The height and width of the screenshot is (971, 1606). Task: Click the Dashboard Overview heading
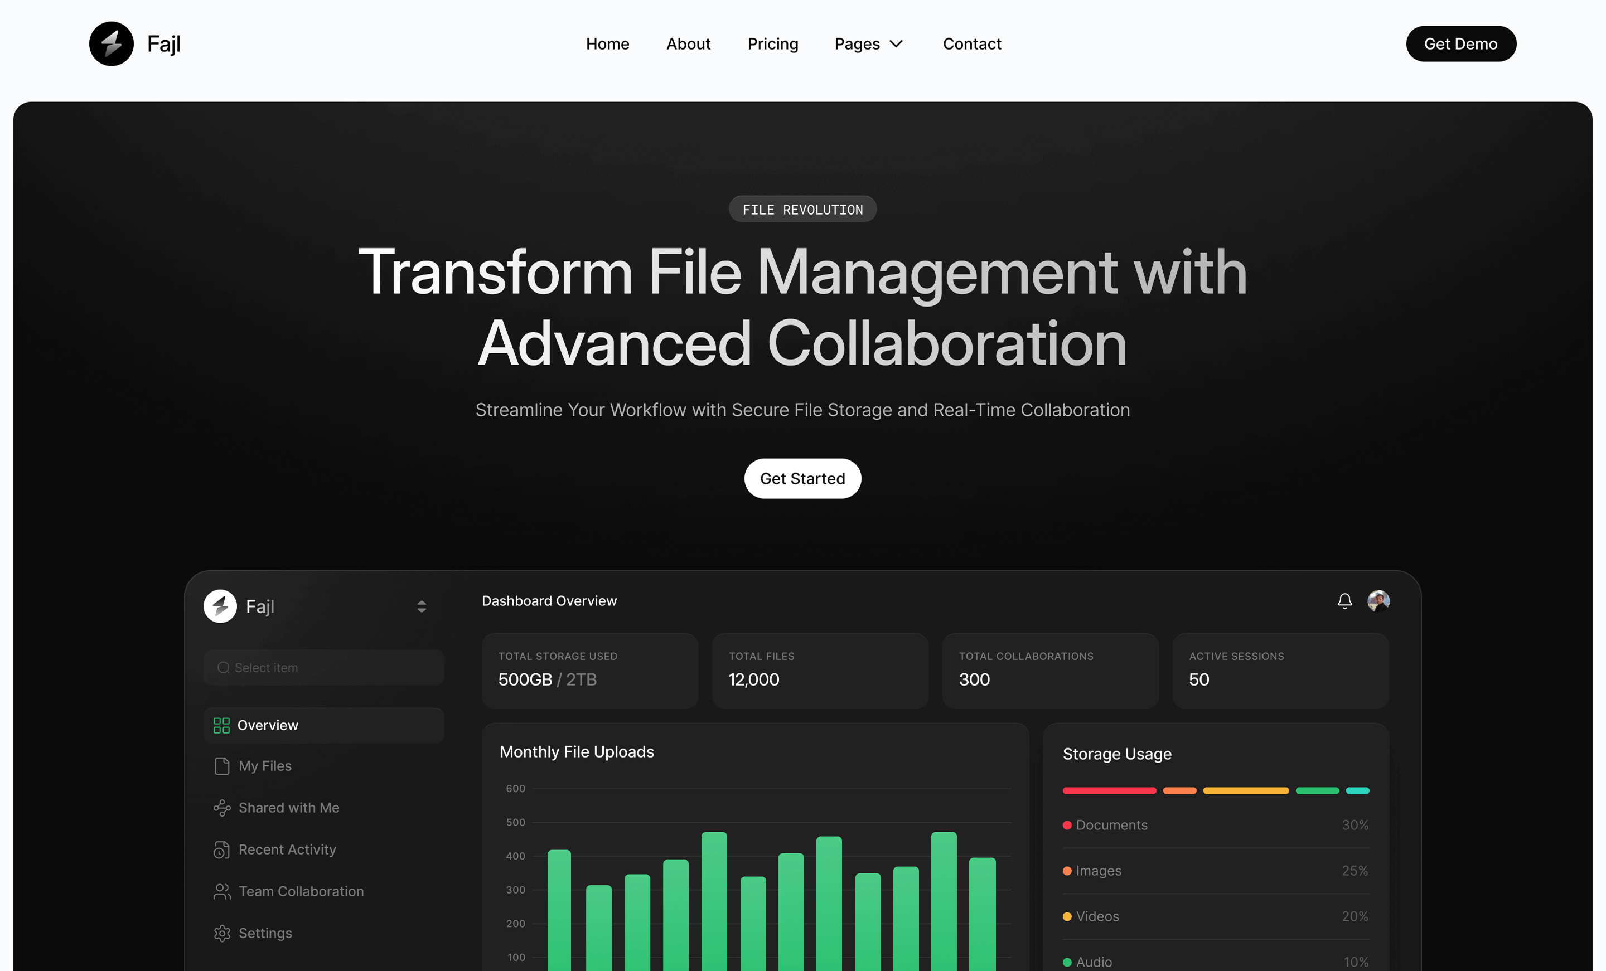pyautogui.click(x=549, y=601)
